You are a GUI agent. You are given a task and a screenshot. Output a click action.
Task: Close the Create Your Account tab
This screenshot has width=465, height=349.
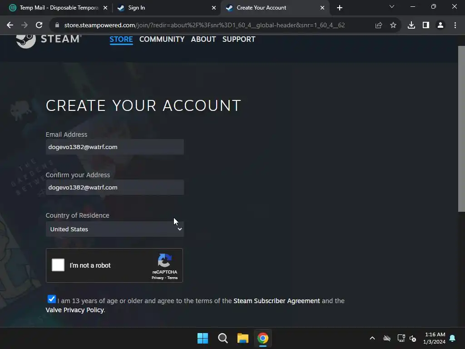click(322, 8)
